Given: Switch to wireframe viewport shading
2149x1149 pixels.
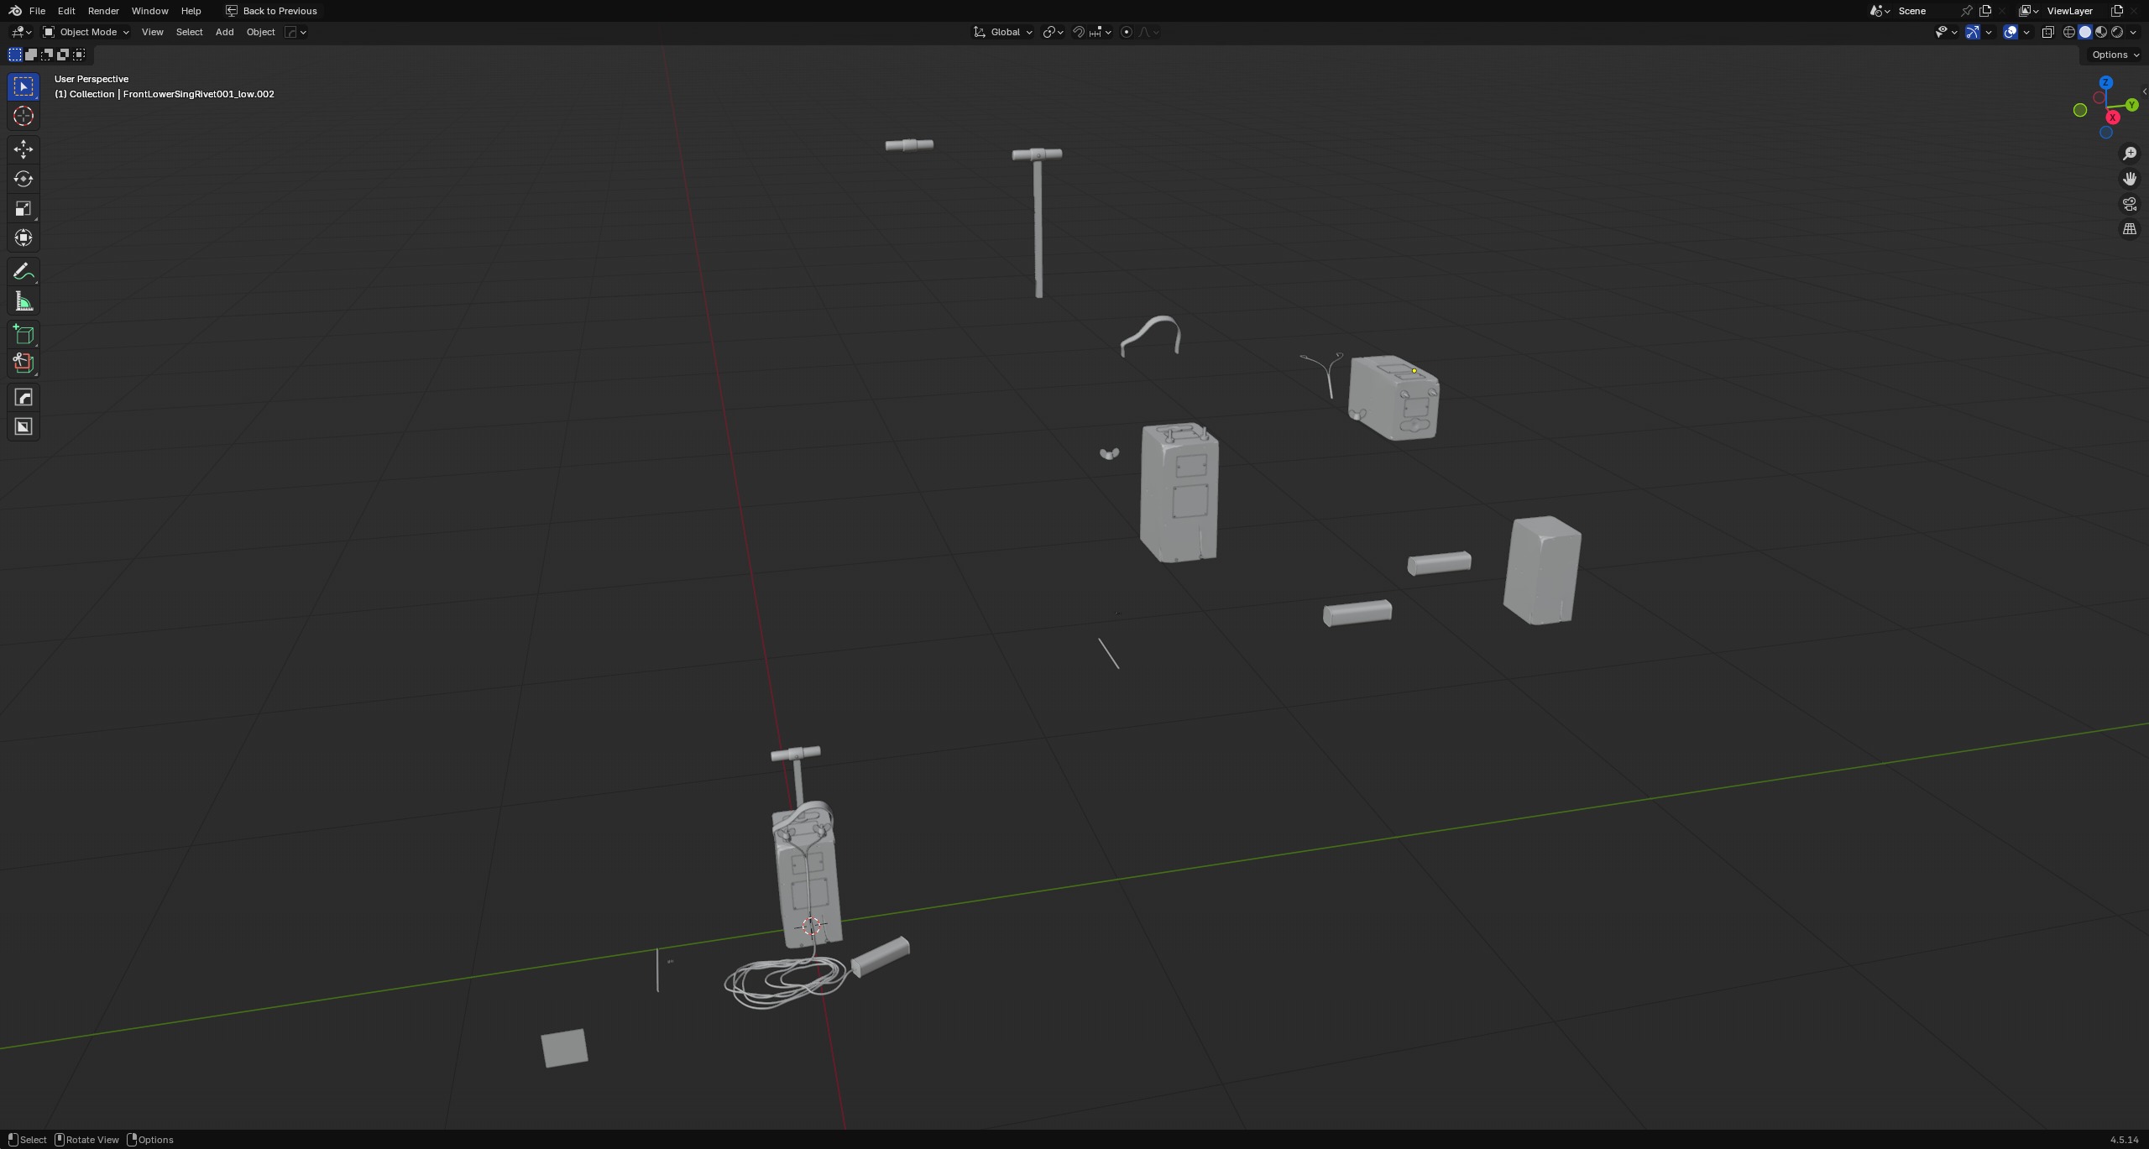Looking at the screenshot, I should [x=2069, y=32].
